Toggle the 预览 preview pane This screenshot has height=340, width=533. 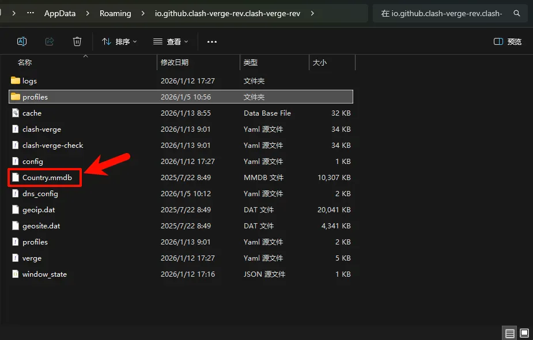tap(507, 41)
